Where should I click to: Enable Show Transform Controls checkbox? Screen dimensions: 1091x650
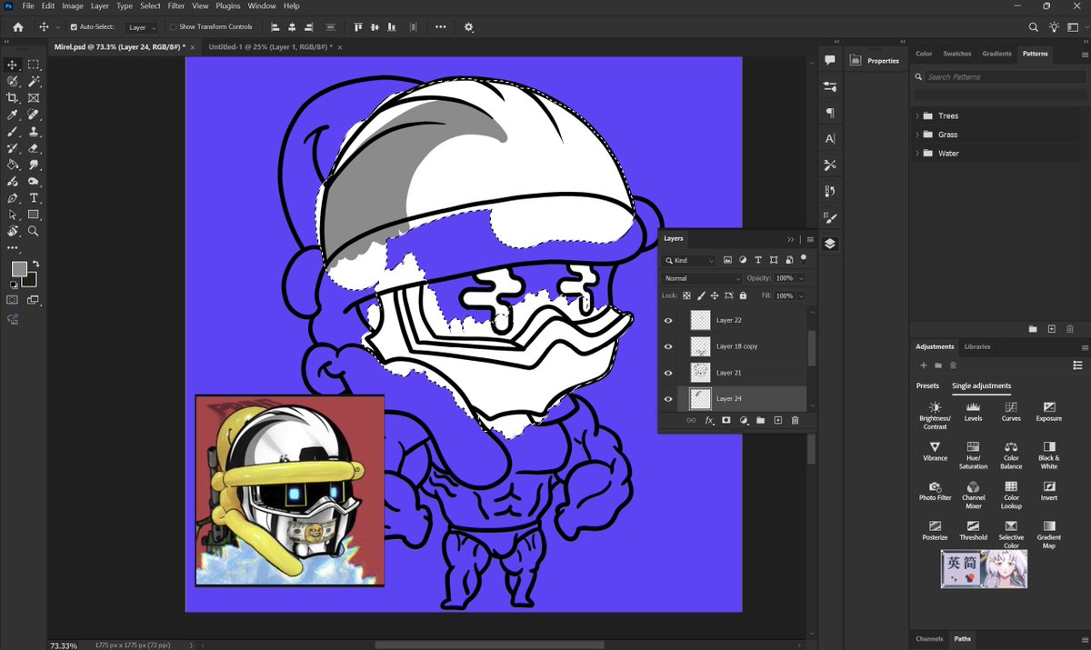[x=173, y=27]
